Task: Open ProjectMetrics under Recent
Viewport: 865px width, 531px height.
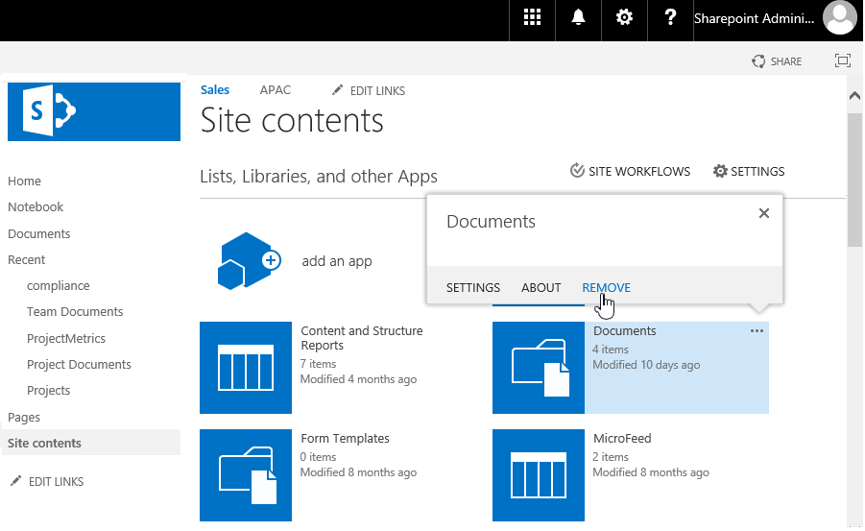Action: 66,338
